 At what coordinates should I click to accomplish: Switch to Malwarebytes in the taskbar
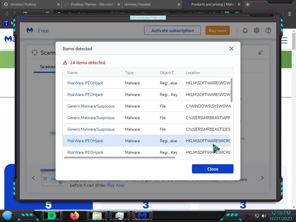[x=142, y=216]
